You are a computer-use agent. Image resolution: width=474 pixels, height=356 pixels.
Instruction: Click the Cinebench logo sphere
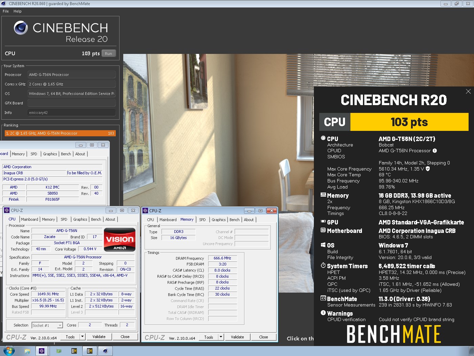(21, 28)
